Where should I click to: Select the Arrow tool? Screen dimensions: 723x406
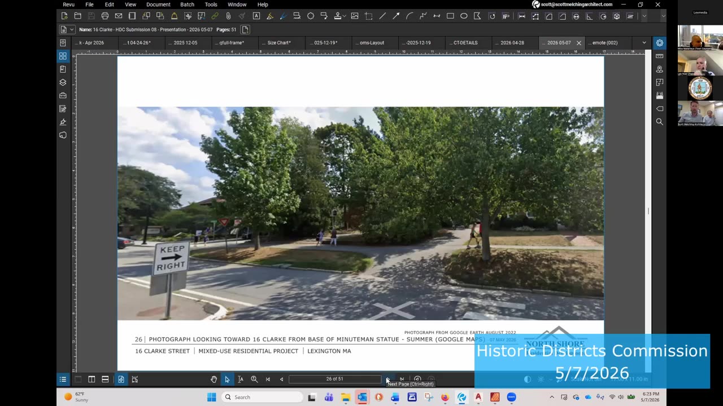tap(396, 16)
